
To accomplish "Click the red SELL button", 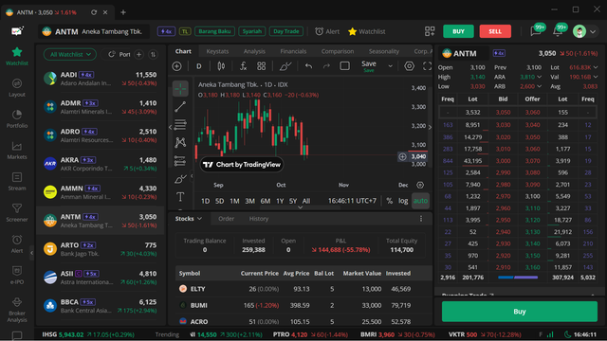I will point(495,31).
